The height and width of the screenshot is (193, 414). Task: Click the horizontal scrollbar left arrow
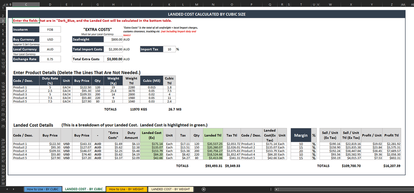276,189
